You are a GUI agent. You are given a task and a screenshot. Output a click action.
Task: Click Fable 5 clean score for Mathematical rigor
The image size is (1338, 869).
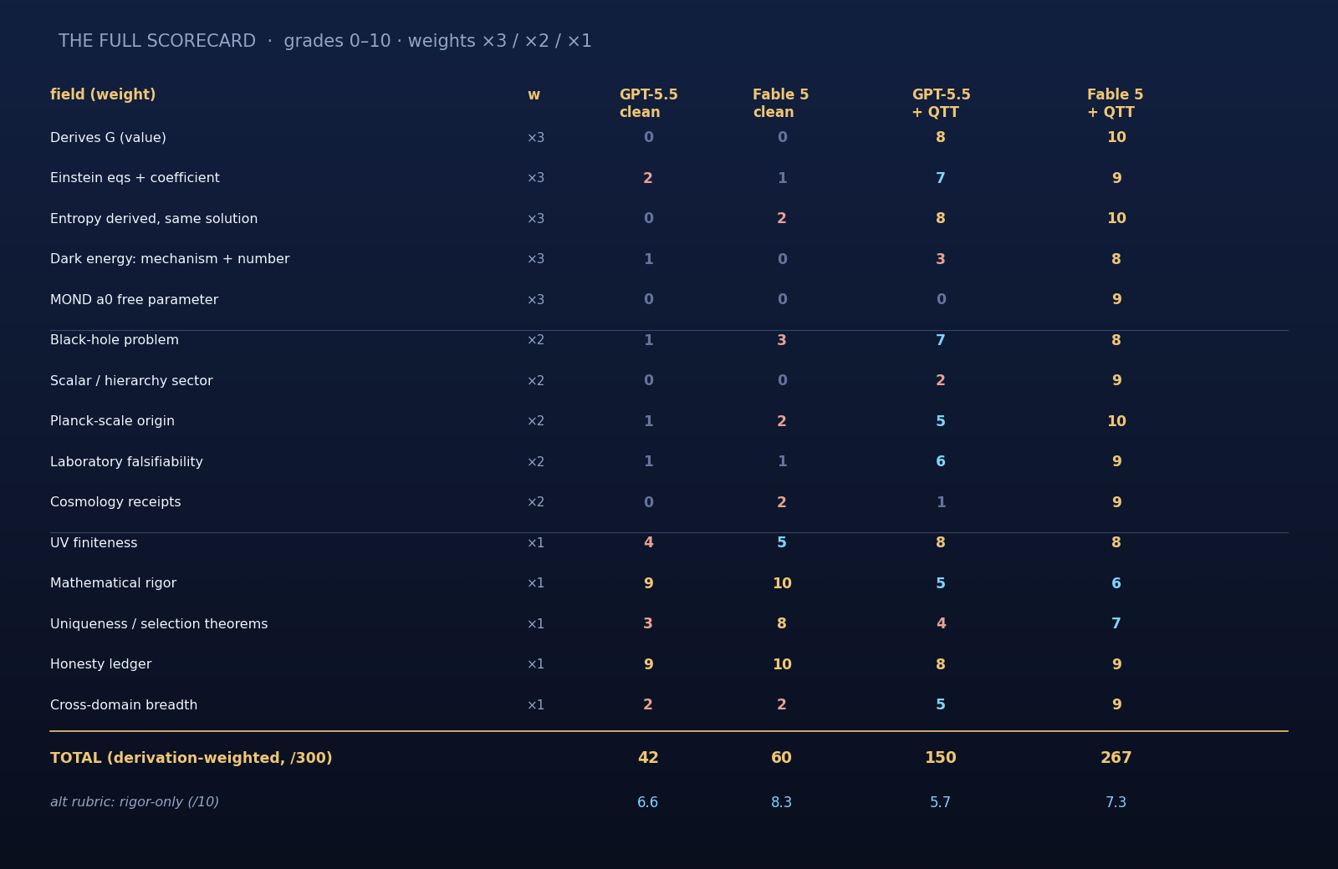tap(782, 583)
